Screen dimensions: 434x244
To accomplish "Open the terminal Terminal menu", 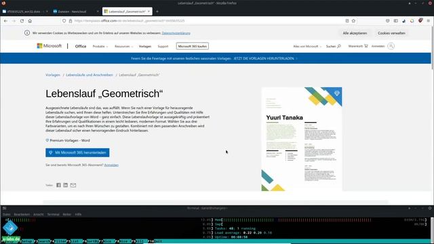I will click(53, 214).
